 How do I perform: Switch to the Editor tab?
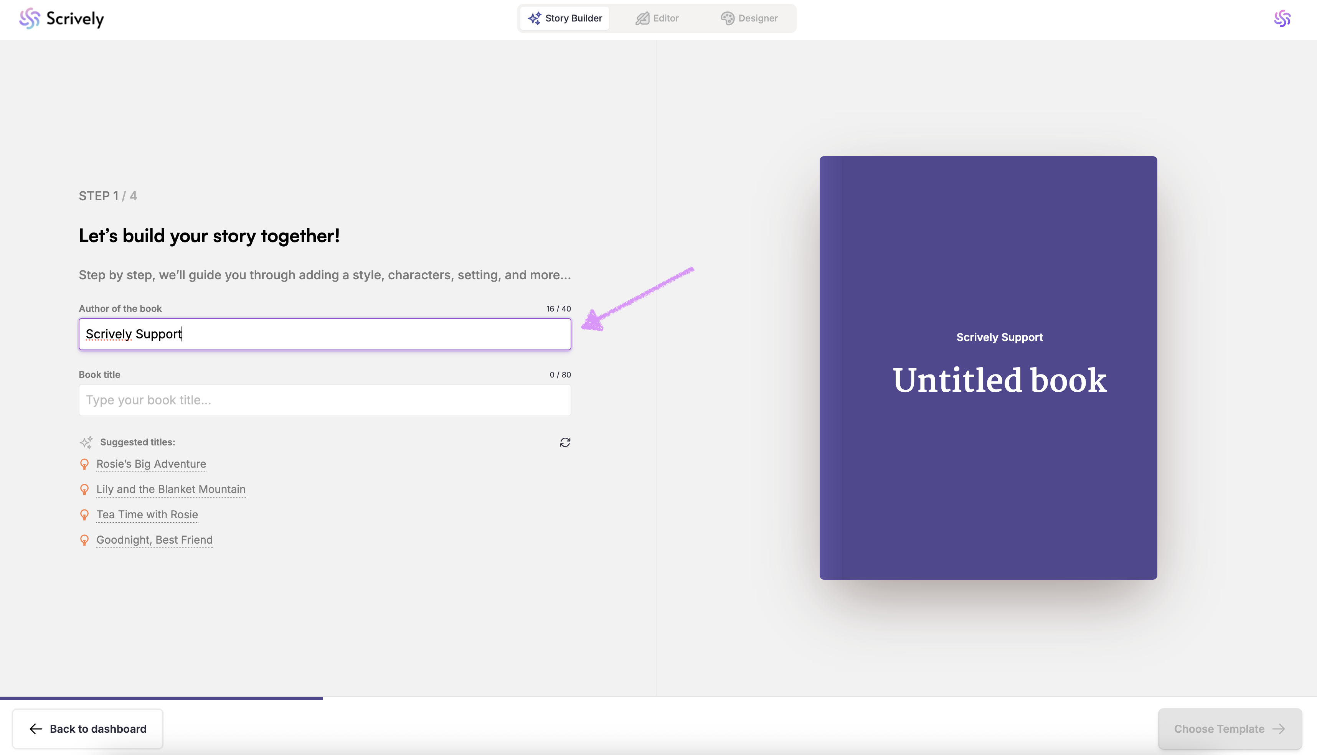pos(657,19)
